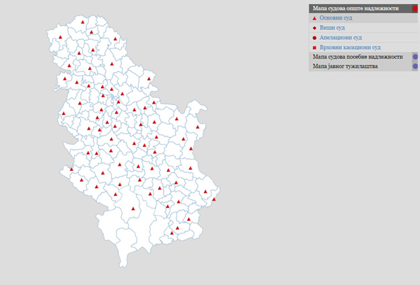Image resolution: width=420 pixels, height=285 pixels.
Task: Open the Виши суд link
Action: pyautogui.click(x=332, y=28)
